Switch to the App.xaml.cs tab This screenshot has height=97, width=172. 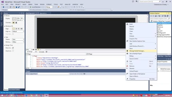coord(43,13)
